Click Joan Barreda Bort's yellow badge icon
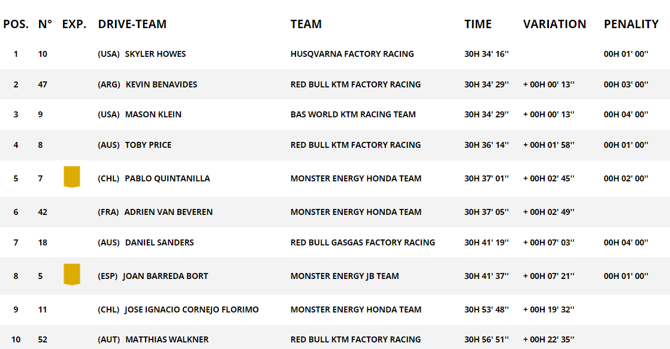 (72, 274)
